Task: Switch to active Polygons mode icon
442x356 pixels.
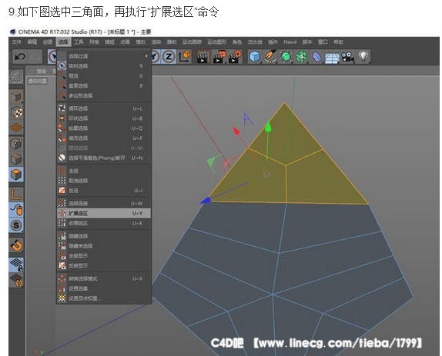Action: click(16, 175)
